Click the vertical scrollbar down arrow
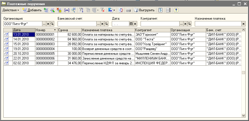The image size is (249, 121). point(244,115)
